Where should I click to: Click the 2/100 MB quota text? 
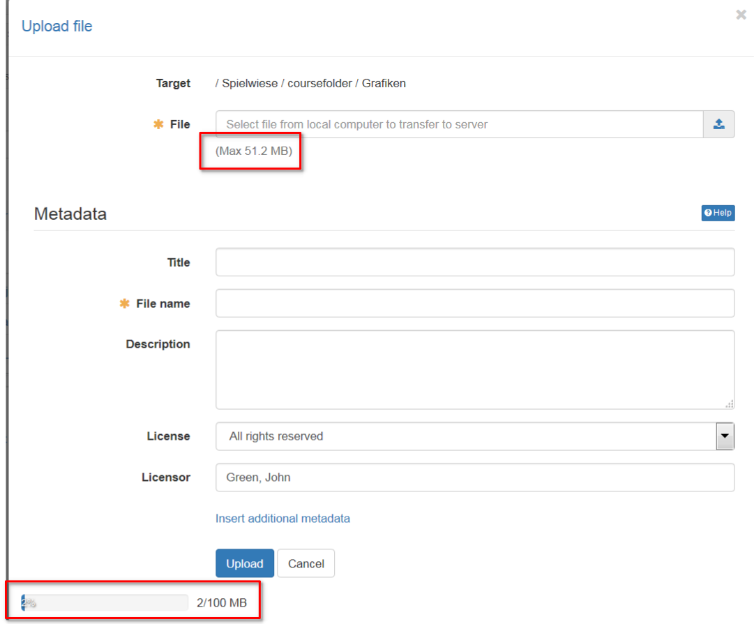coord(221,603)
